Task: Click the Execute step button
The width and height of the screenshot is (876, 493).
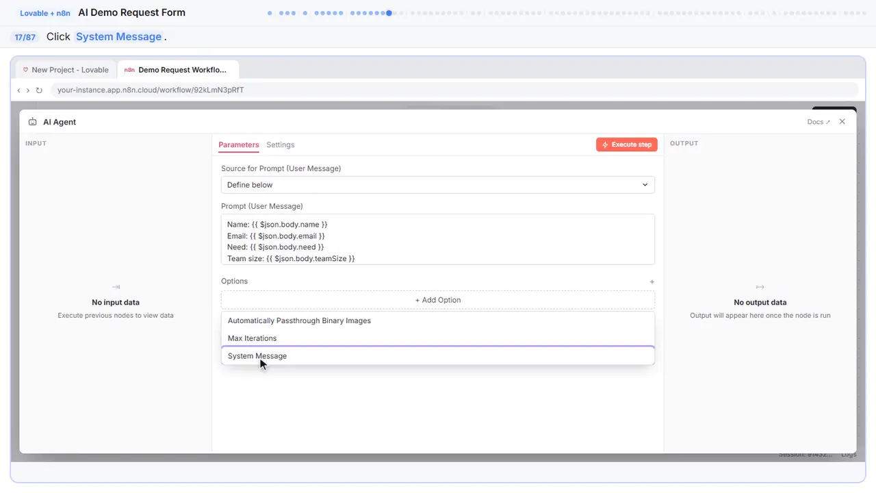Action: coord(627,144)
